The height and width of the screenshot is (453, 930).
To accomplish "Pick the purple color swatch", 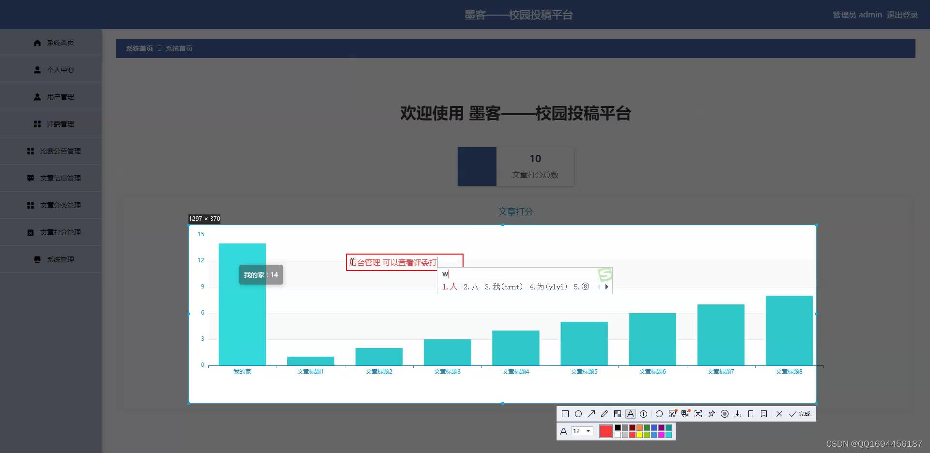I will (661, 427).
